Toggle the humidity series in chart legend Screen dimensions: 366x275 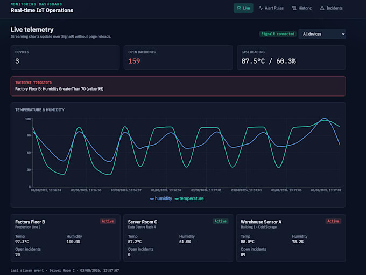161,198
